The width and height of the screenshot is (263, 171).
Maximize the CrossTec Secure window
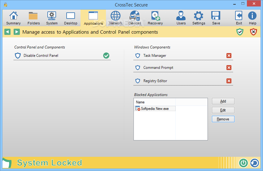243,4
